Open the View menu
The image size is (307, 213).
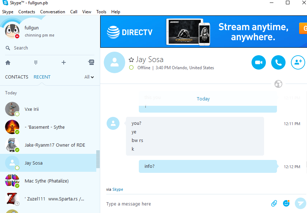click(x=87, y=12)
